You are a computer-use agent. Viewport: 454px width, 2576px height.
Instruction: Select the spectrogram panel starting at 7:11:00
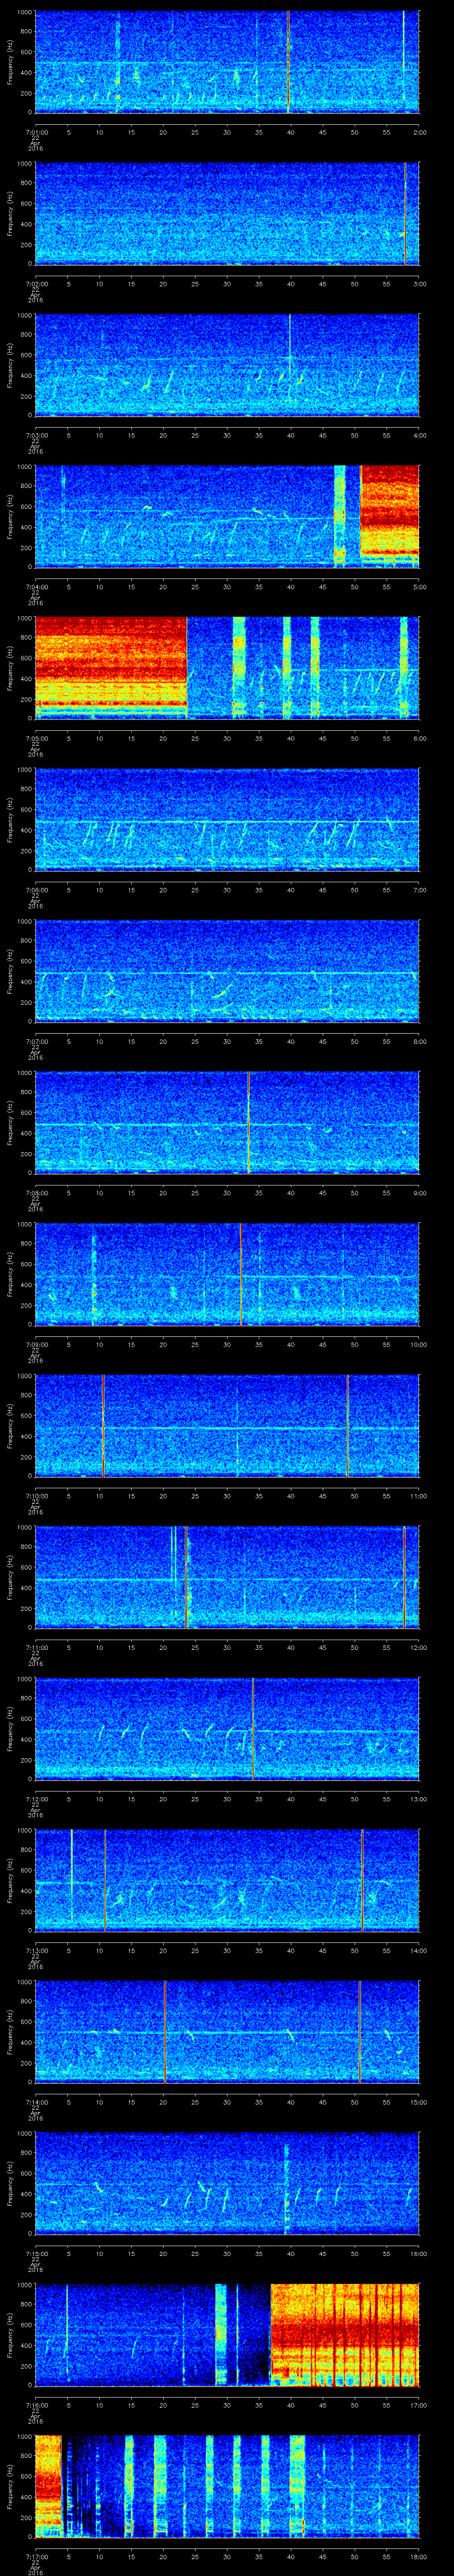[227, 1577]
